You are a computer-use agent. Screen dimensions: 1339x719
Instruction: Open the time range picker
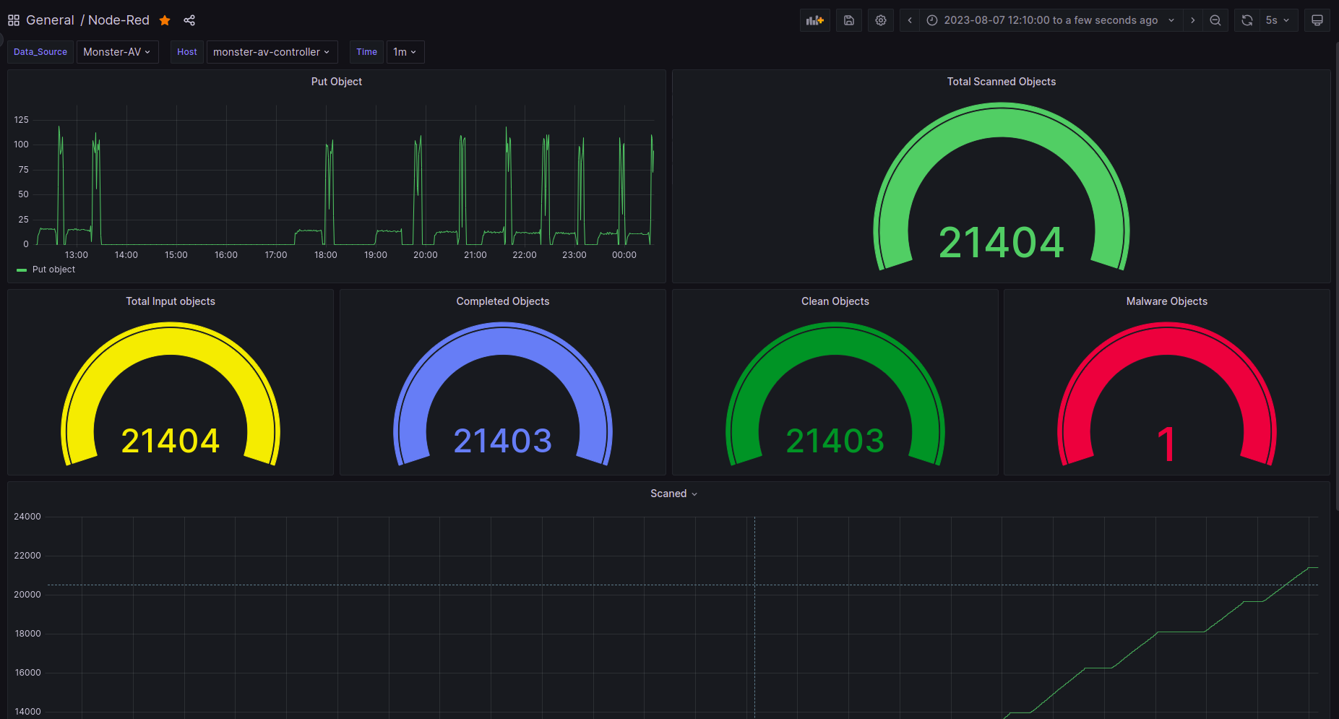pos(1051,20)
